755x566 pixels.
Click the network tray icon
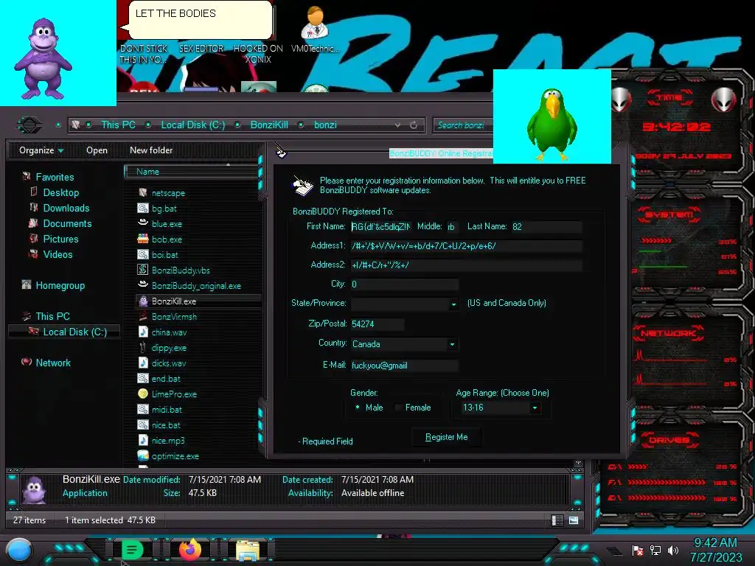[655, 550]
